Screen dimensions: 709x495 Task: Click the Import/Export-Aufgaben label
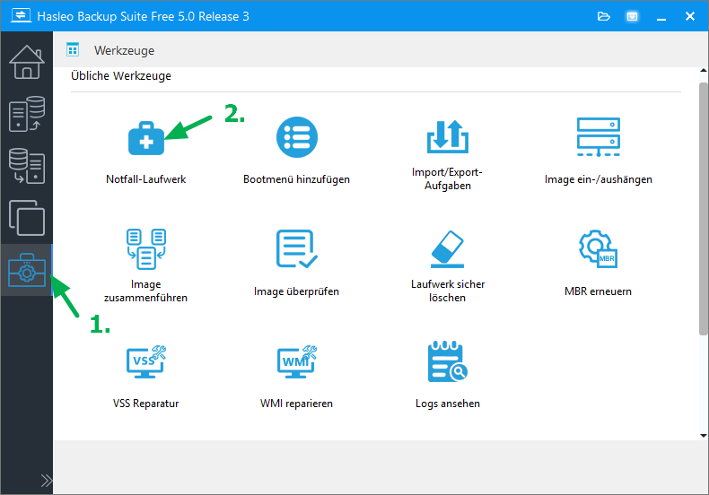[447, 178]
